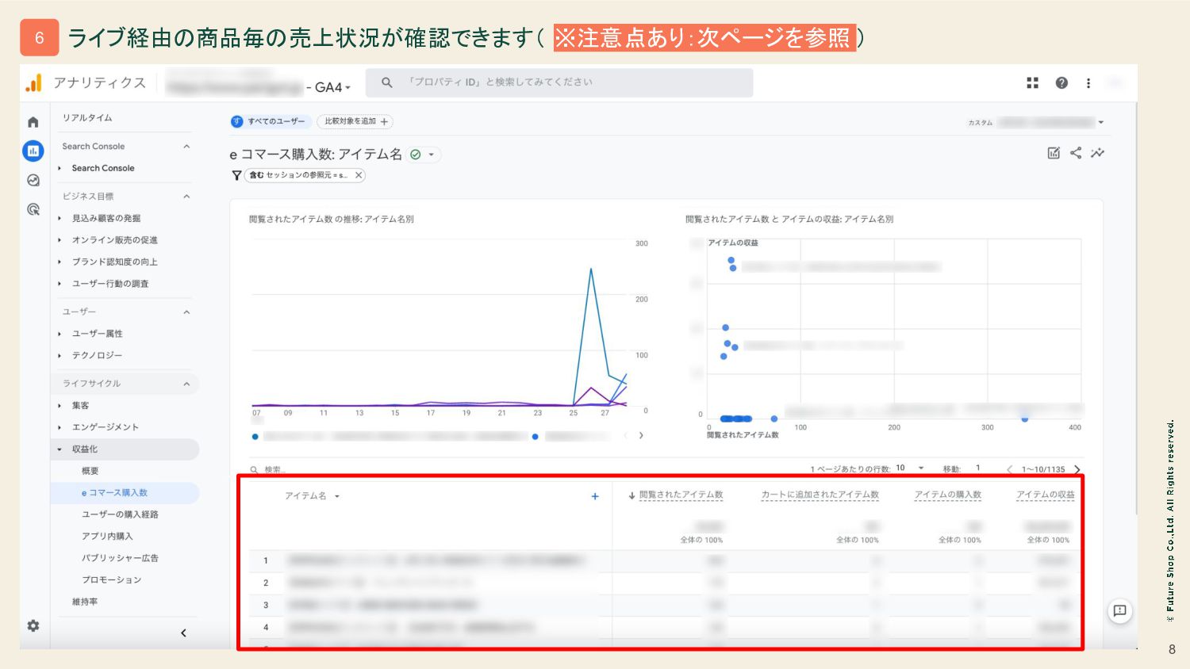1190x669 pixels.
Task: Sort by カートに追加されたアイテム数 column
Action: click(x=820, y=495)
